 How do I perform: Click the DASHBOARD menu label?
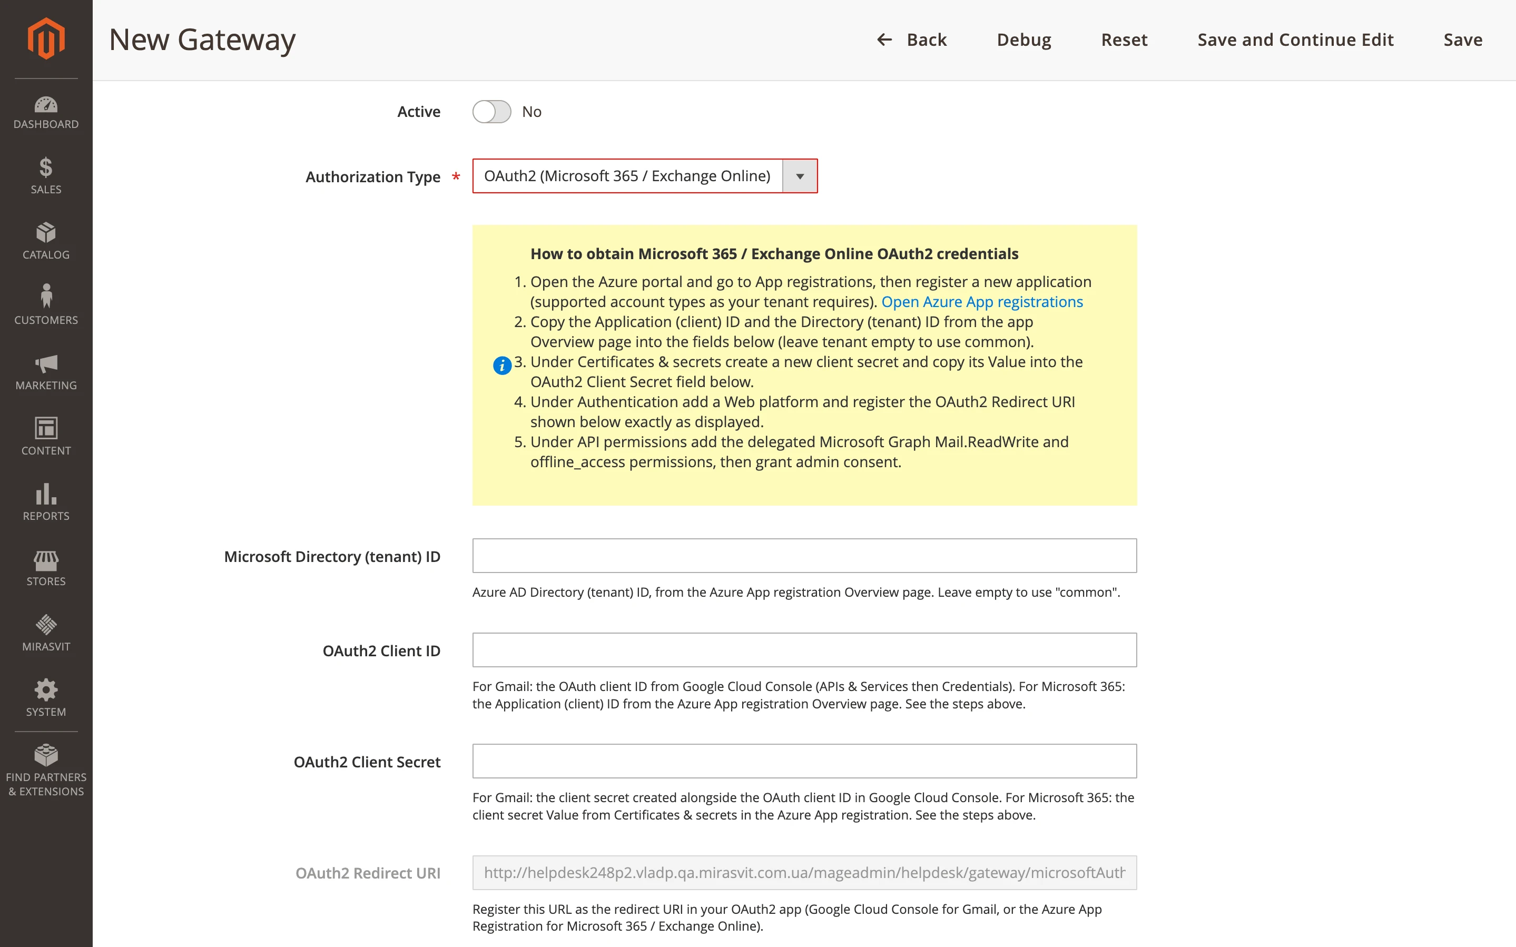coord(46,124)
